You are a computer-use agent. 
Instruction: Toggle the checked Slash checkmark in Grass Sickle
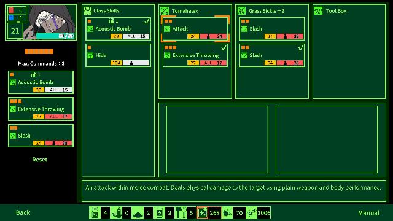[300, 48]
